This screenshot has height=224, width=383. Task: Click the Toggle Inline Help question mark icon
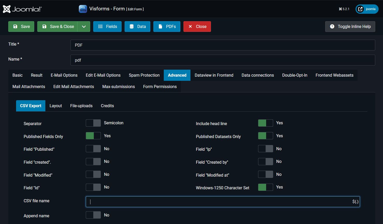tap(332, 26)
